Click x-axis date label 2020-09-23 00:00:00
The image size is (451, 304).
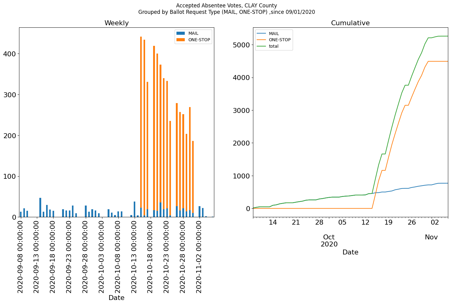pos(69,257)
